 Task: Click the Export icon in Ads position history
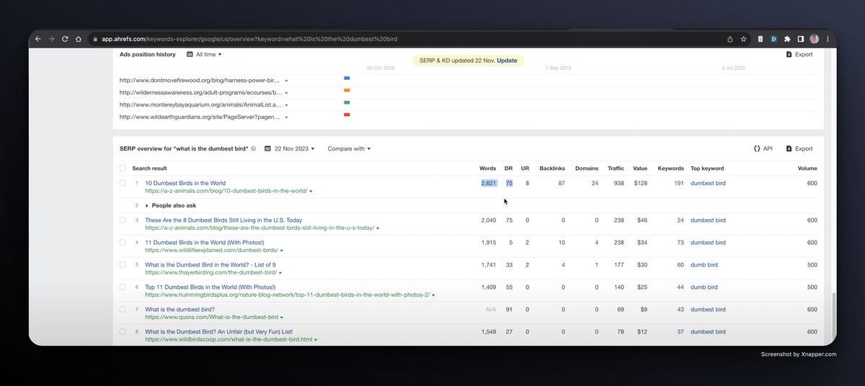tap(789, 54)
